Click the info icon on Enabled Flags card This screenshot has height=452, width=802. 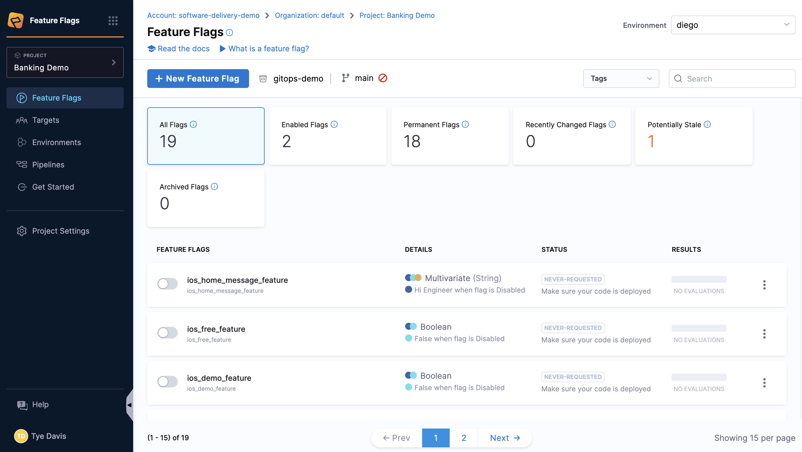[334, 125]
